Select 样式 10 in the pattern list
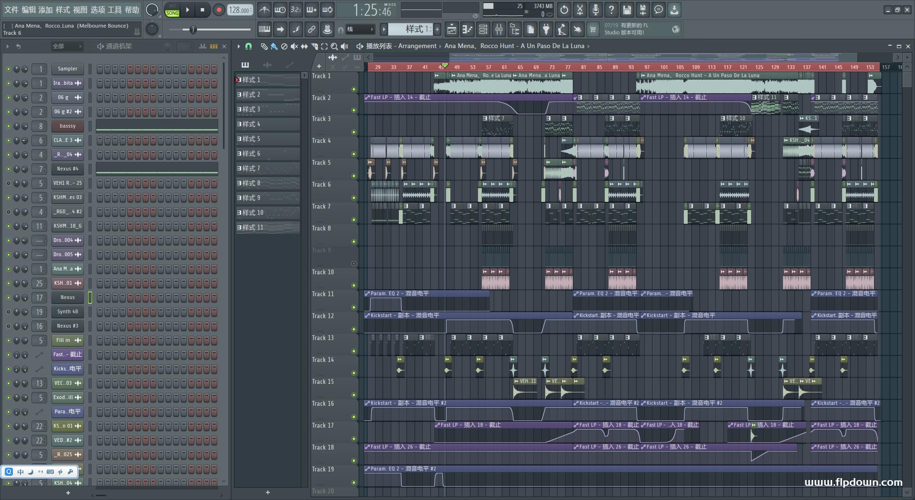 coord(268,213)
